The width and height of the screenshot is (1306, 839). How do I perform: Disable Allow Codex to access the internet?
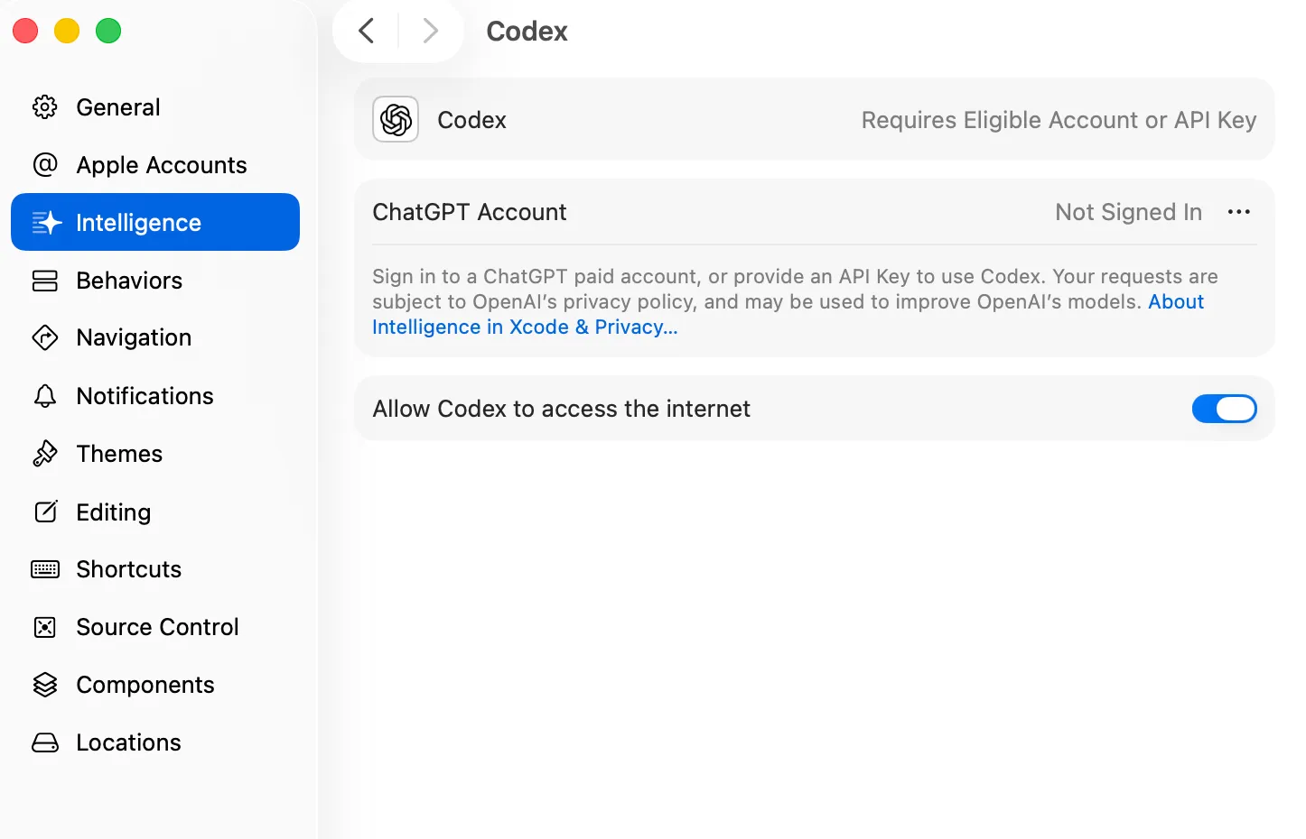pos(1224,409)
